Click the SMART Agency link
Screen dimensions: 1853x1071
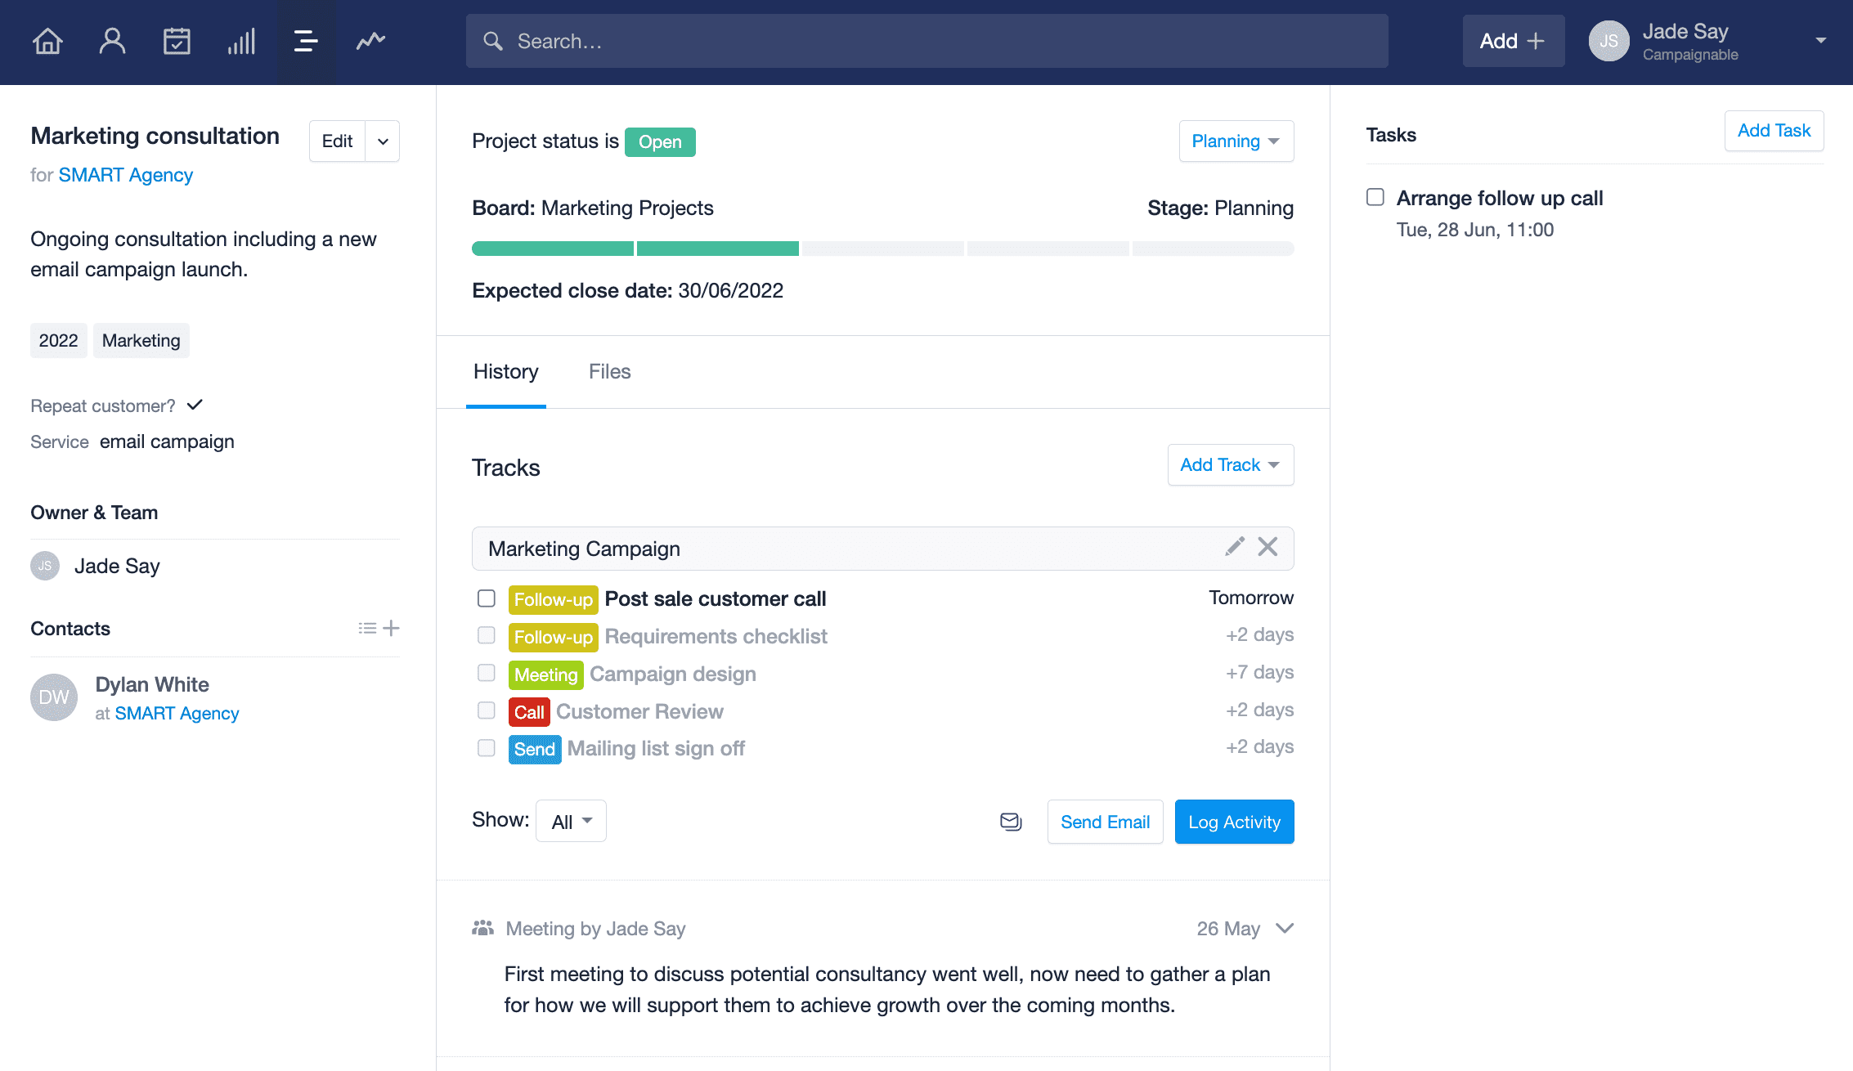[x=125, y=175]
